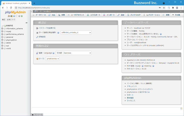Open Chrome three-dot menu
184x116 pixels.
pyautogui.click(x=181, y=8)
